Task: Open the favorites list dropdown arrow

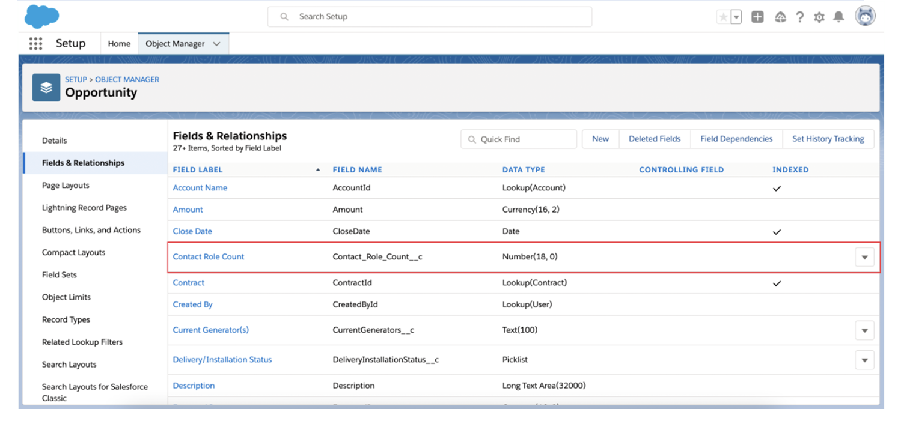Action: point(736,17)
